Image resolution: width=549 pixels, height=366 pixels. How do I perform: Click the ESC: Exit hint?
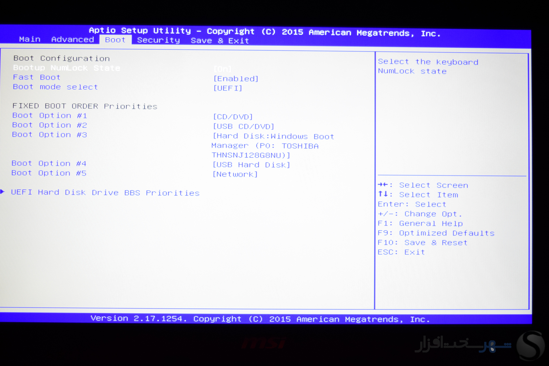click(401, 252)
